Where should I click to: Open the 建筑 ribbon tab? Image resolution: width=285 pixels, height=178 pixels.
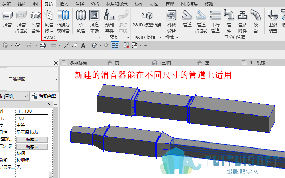click(x=7, y=4)
